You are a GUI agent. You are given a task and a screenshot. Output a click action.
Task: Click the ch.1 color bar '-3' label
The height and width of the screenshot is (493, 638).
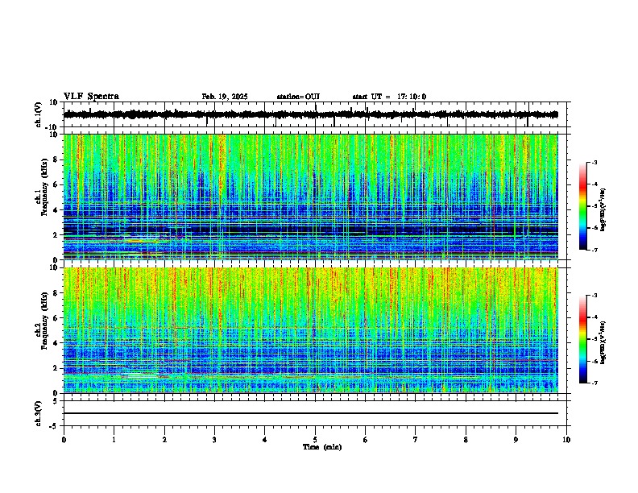click(x=594, y=162)
